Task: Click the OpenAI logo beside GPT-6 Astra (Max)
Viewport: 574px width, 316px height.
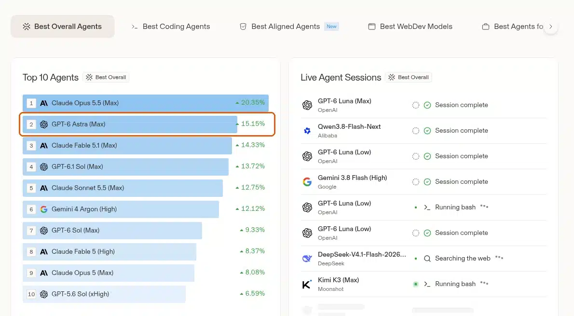Action: 44,124
